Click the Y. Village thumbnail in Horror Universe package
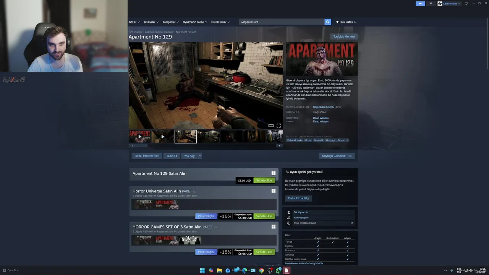Image resolution: width=489 pixels, height=275 pixels. click(143, 204)
